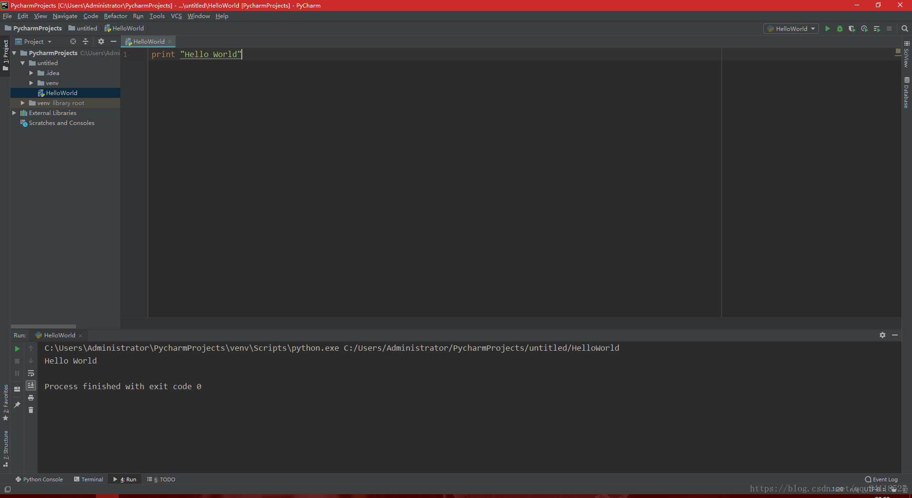This screenshot has height=498, width=912.
Task: Click inside the editor on the print line
Action: (x=197, y=55)
